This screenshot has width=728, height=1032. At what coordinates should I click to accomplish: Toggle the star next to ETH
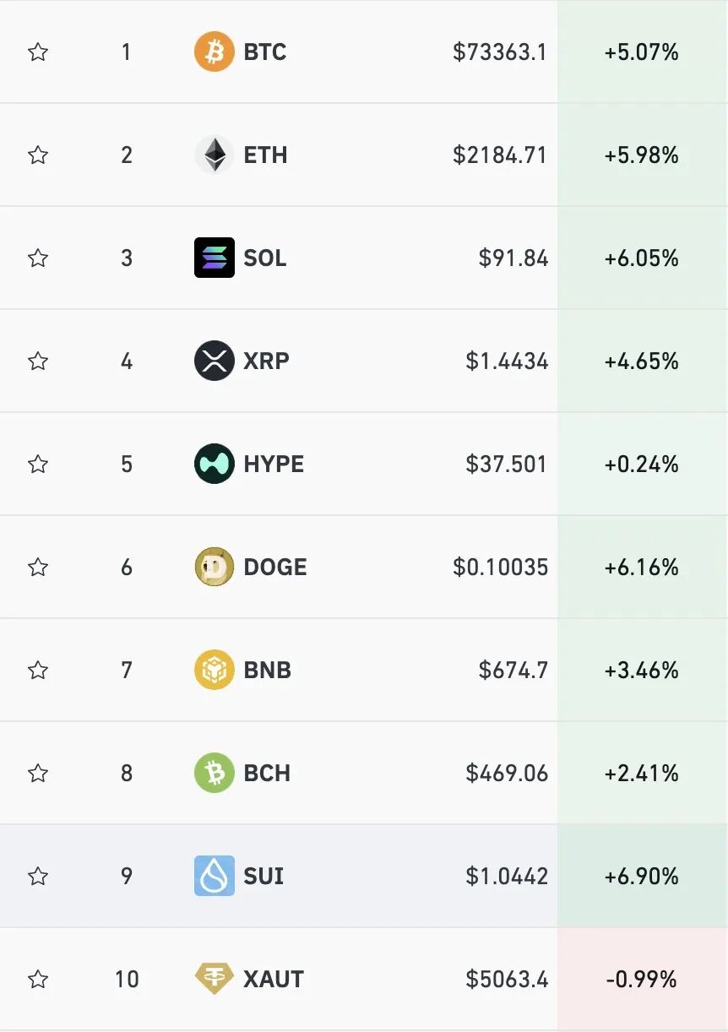click(38, 155)
